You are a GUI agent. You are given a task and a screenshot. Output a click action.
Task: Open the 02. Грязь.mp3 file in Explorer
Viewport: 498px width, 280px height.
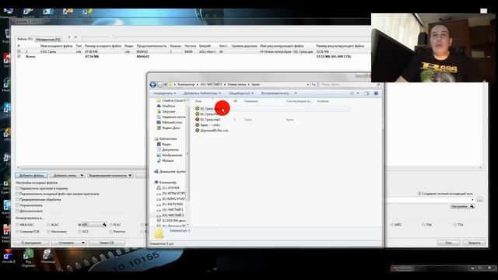(x=210, y=119)
